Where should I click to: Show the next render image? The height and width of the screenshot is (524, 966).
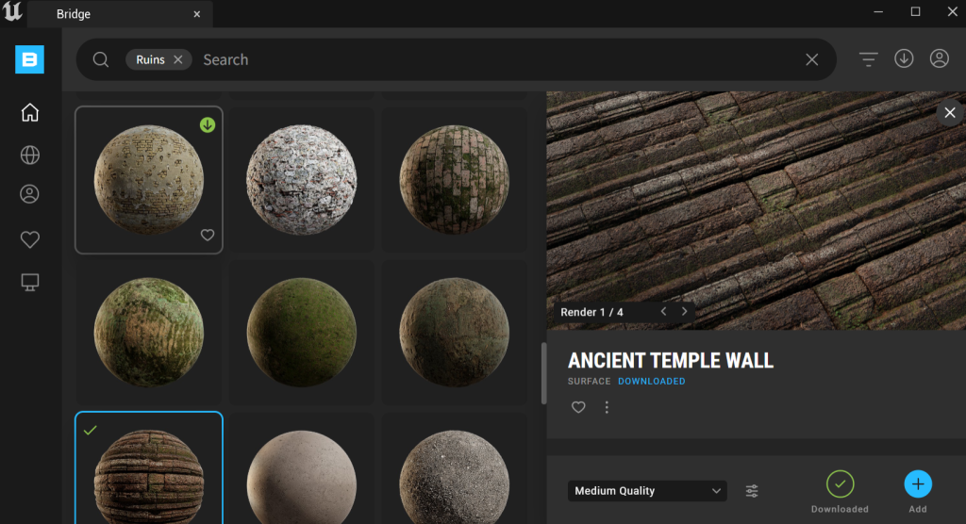coord(685,312)
